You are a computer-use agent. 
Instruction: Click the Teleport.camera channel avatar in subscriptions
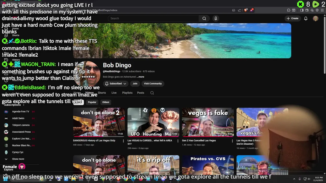(6, 125)
